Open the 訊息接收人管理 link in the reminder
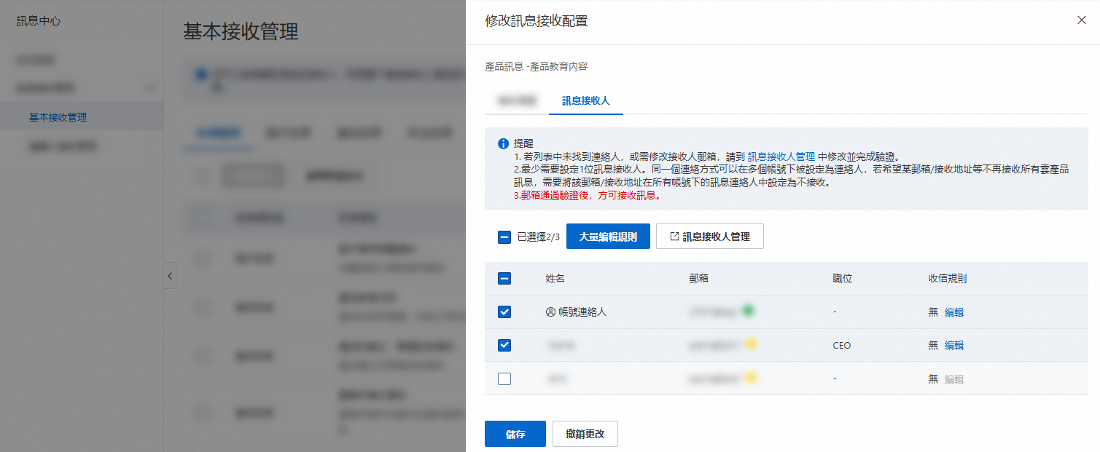This screenshot has height=452, width=1100. pos(781,156)
